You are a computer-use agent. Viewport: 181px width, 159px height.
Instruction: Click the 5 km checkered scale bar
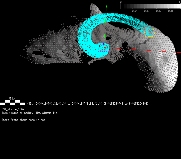point(13,103)
